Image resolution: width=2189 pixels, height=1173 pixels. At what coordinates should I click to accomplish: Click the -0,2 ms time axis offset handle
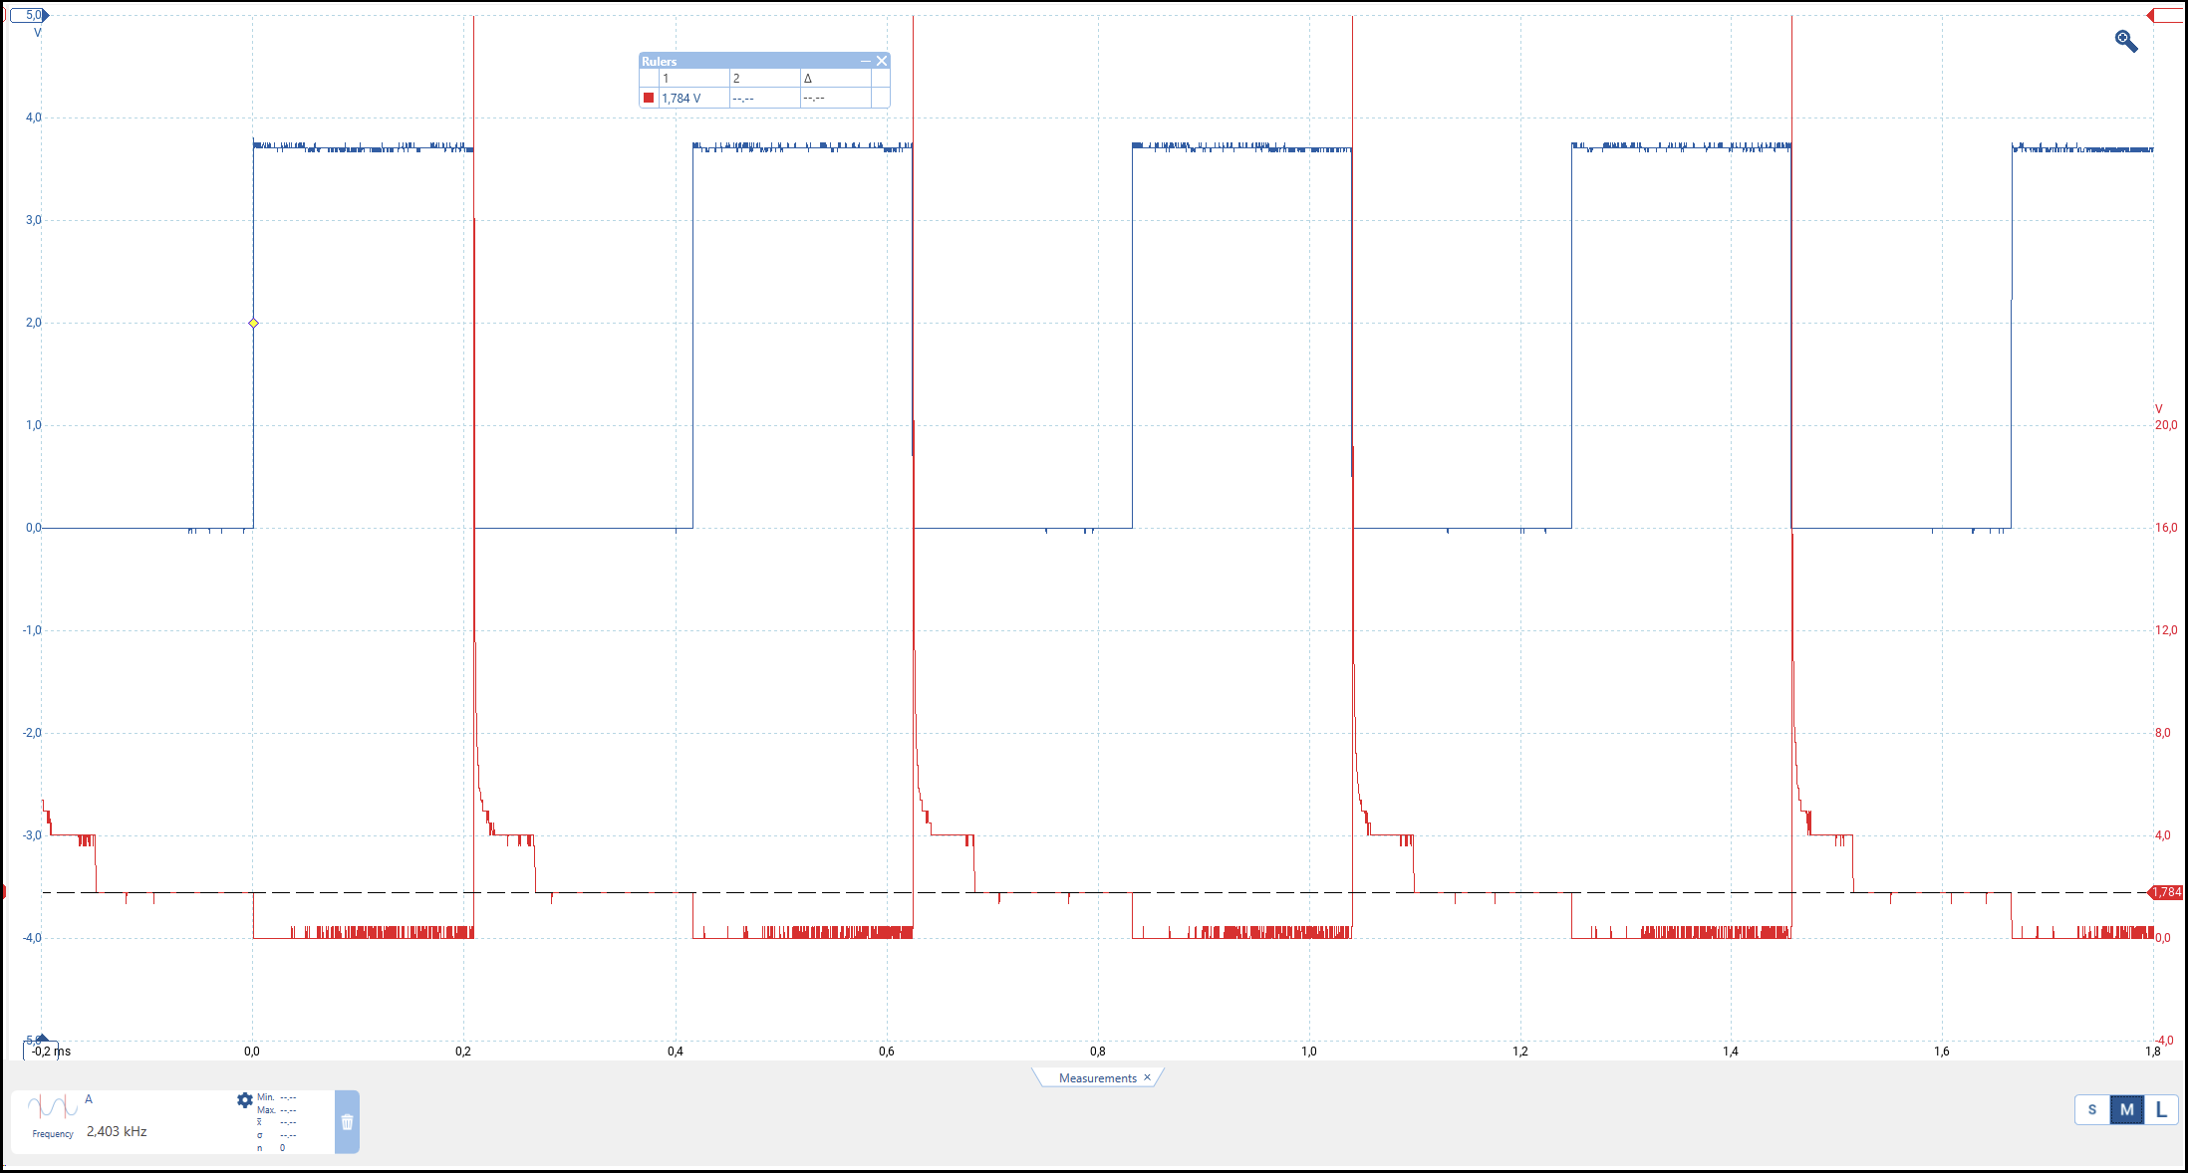(42, 1051)
